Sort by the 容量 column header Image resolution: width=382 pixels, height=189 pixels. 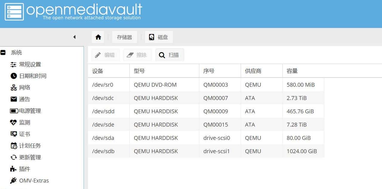coord(292,71)
